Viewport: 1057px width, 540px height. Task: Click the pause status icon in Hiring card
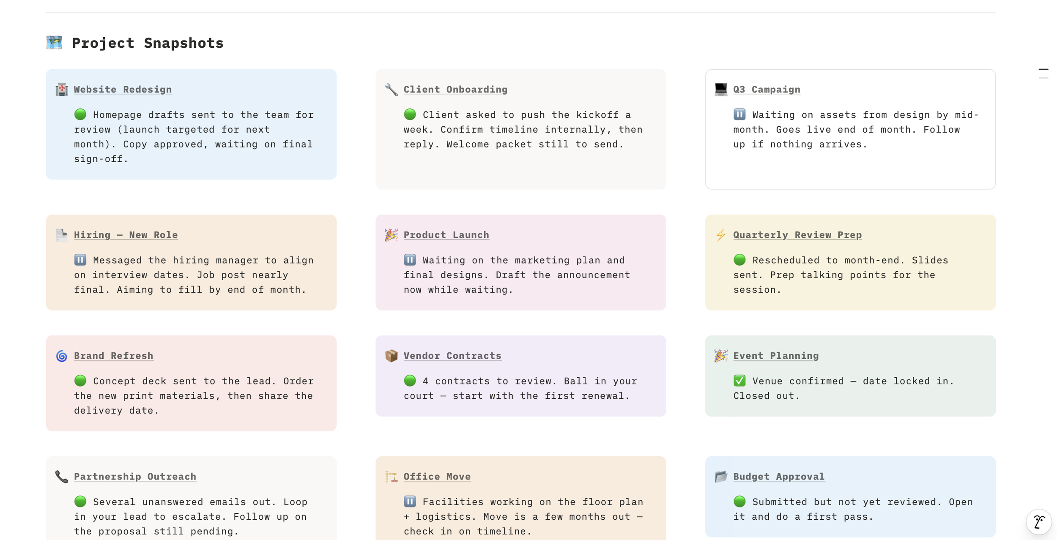80,260
